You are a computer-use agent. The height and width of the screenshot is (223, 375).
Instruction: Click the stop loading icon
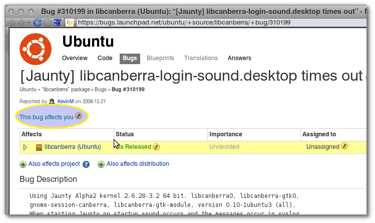click(48, 23)
